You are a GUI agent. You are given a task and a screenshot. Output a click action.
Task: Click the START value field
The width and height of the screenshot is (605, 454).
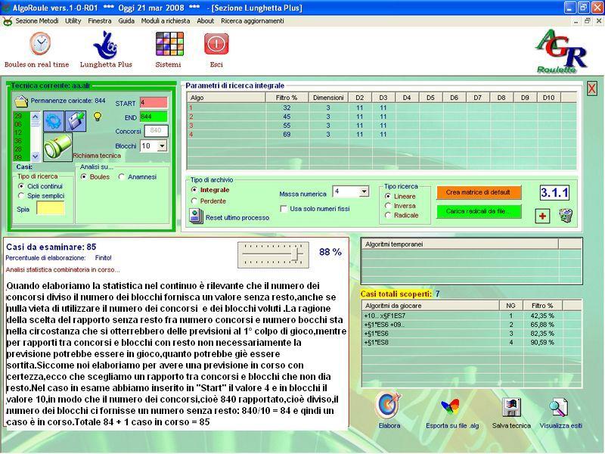point(154,103)
